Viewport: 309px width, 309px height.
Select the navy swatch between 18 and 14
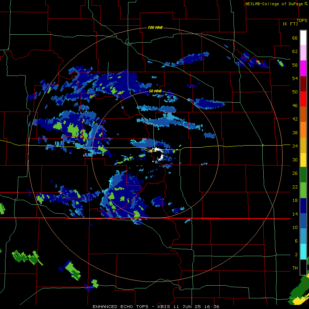[x=303, y=206]
